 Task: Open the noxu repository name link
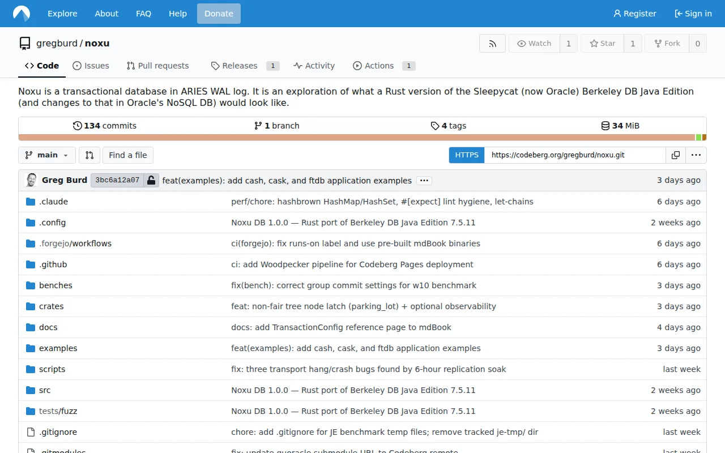pos(97,44)
